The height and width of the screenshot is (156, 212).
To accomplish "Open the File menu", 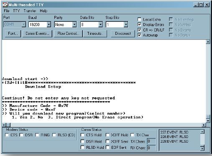I will pos(7,11).
